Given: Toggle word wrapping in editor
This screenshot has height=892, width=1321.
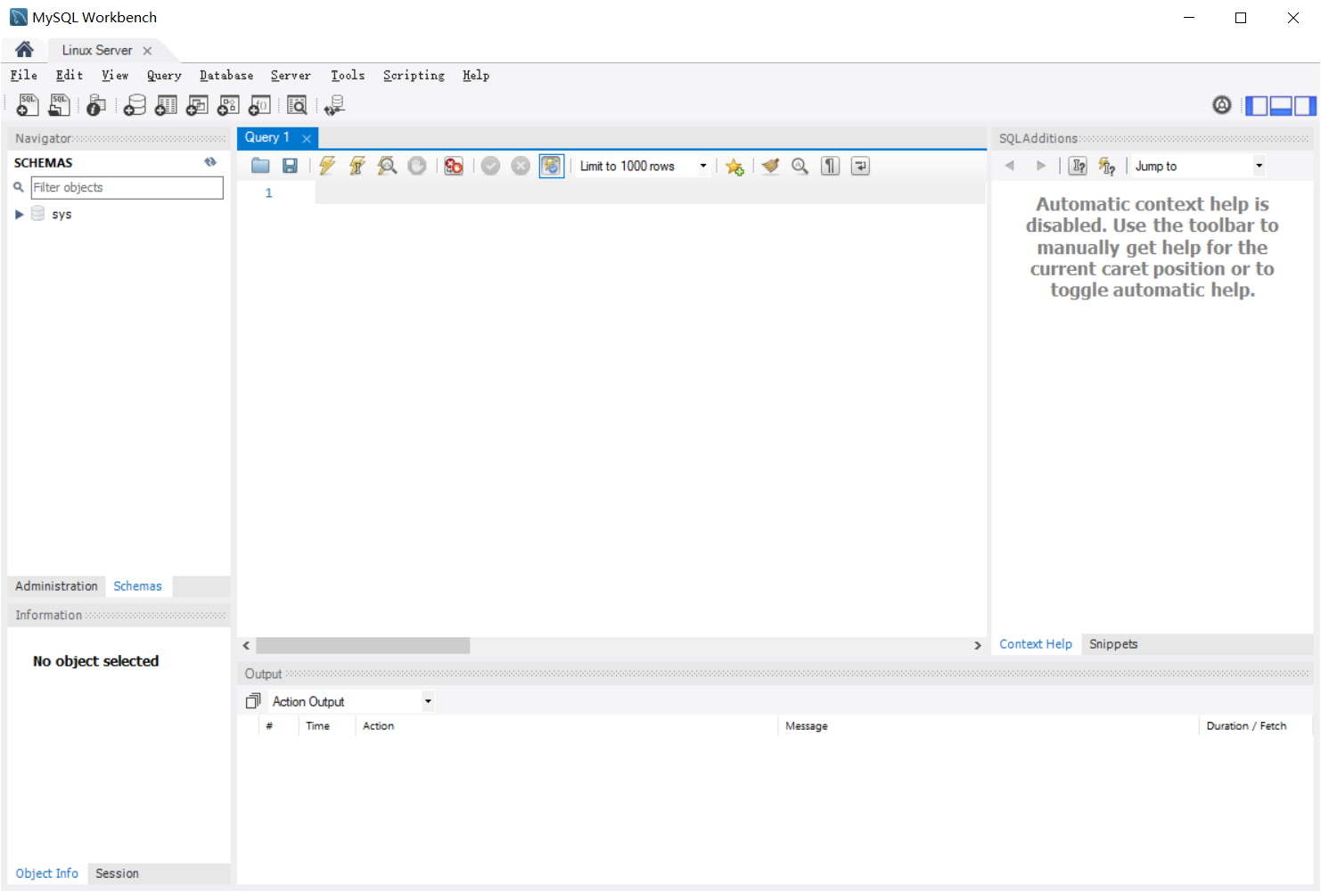Looking at the screenshot, I should [860, 166].
